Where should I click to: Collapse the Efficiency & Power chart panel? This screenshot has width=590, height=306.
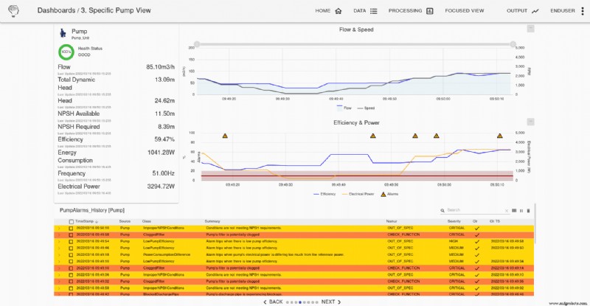click(530, 122)
